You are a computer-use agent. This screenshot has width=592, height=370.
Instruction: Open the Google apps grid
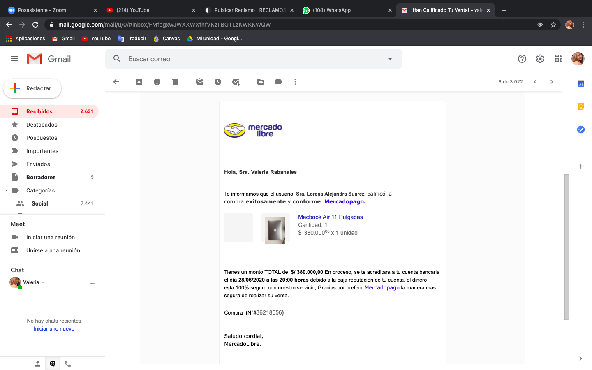(x=558, y=59)
